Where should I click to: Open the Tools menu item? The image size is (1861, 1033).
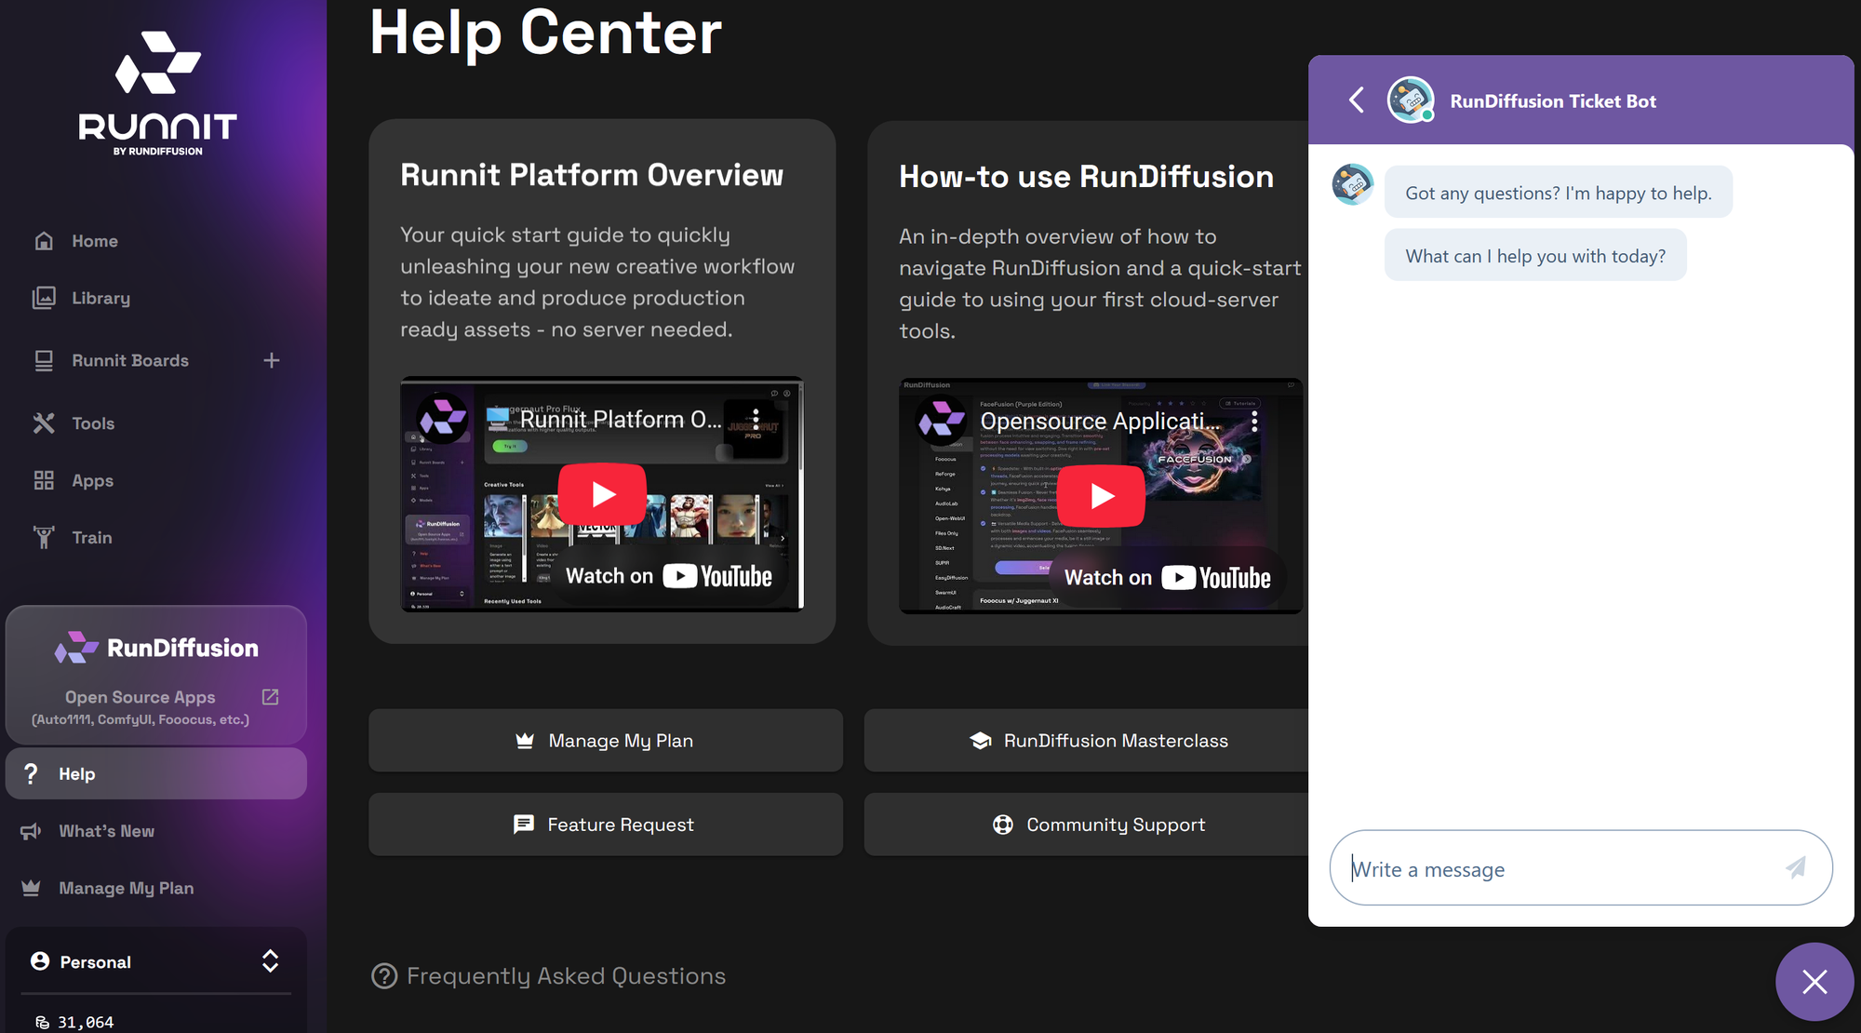(93, 423)
